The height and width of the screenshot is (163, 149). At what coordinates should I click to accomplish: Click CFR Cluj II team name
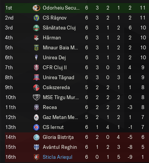[x=55, y=68]
